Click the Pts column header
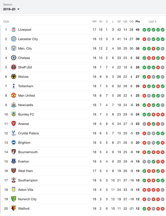This screenshot has width=166, height=216. (x=138, y=22)
